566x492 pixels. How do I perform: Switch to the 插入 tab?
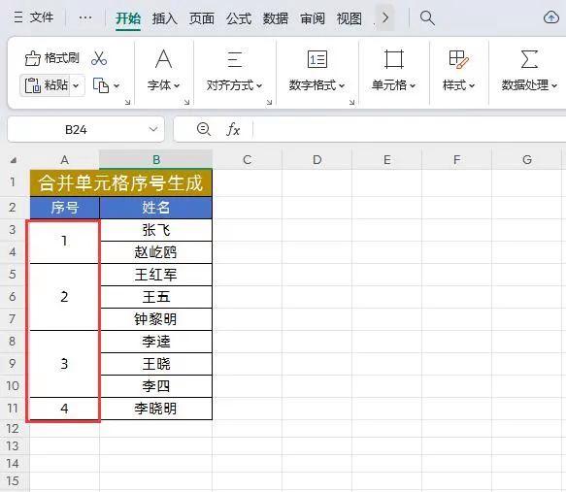(x=164, y=18)
